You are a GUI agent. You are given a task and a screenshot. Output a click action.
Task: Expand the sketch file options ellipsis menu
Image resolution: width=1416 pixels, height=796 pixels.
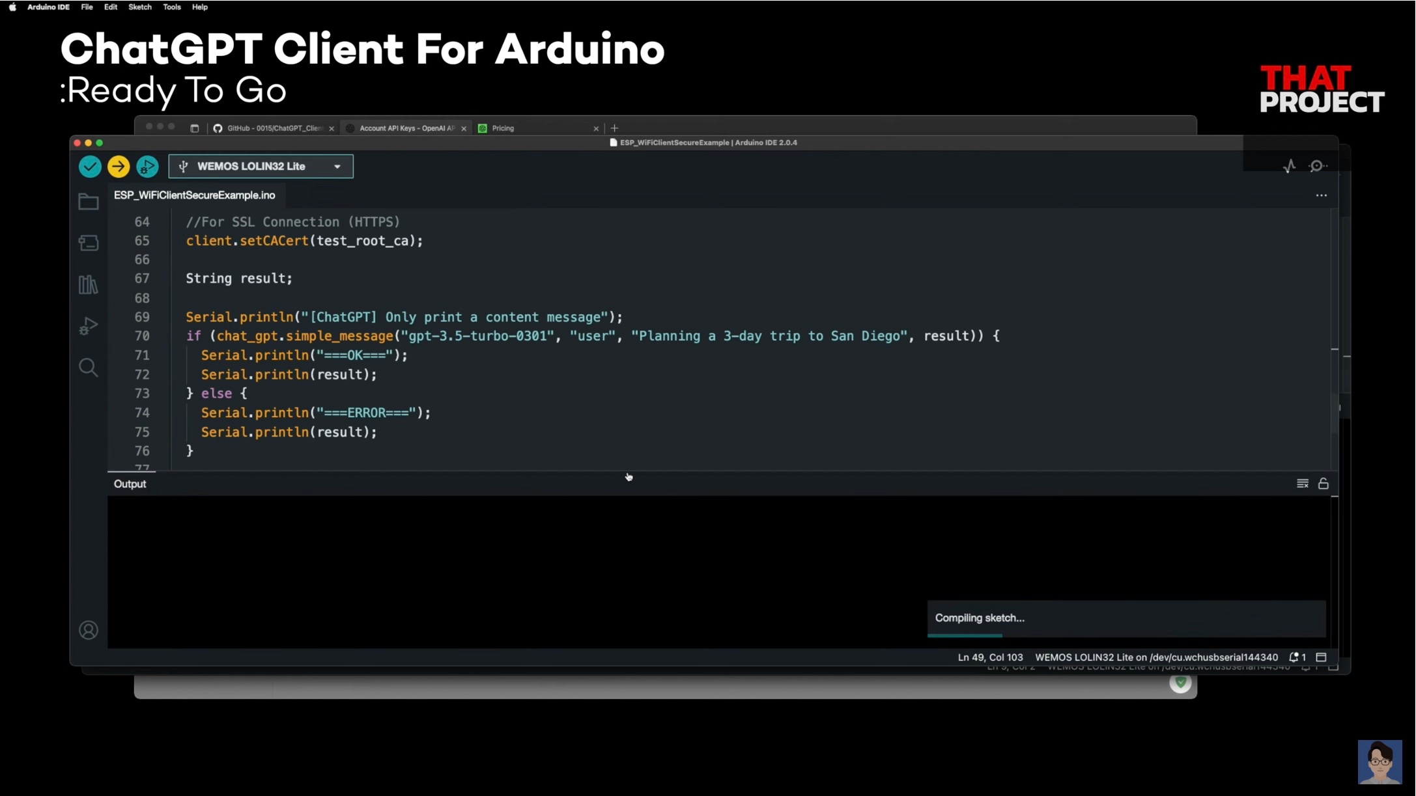tap(1321, 195)
